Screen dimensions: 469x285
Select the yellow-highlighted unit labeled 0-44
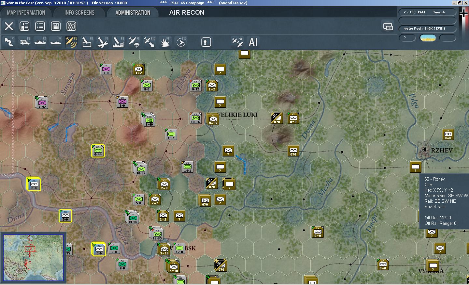coord(98,151)
